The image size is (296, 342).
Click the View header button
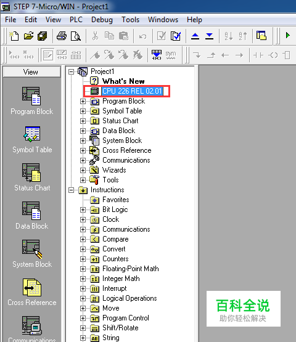(32, 72)
